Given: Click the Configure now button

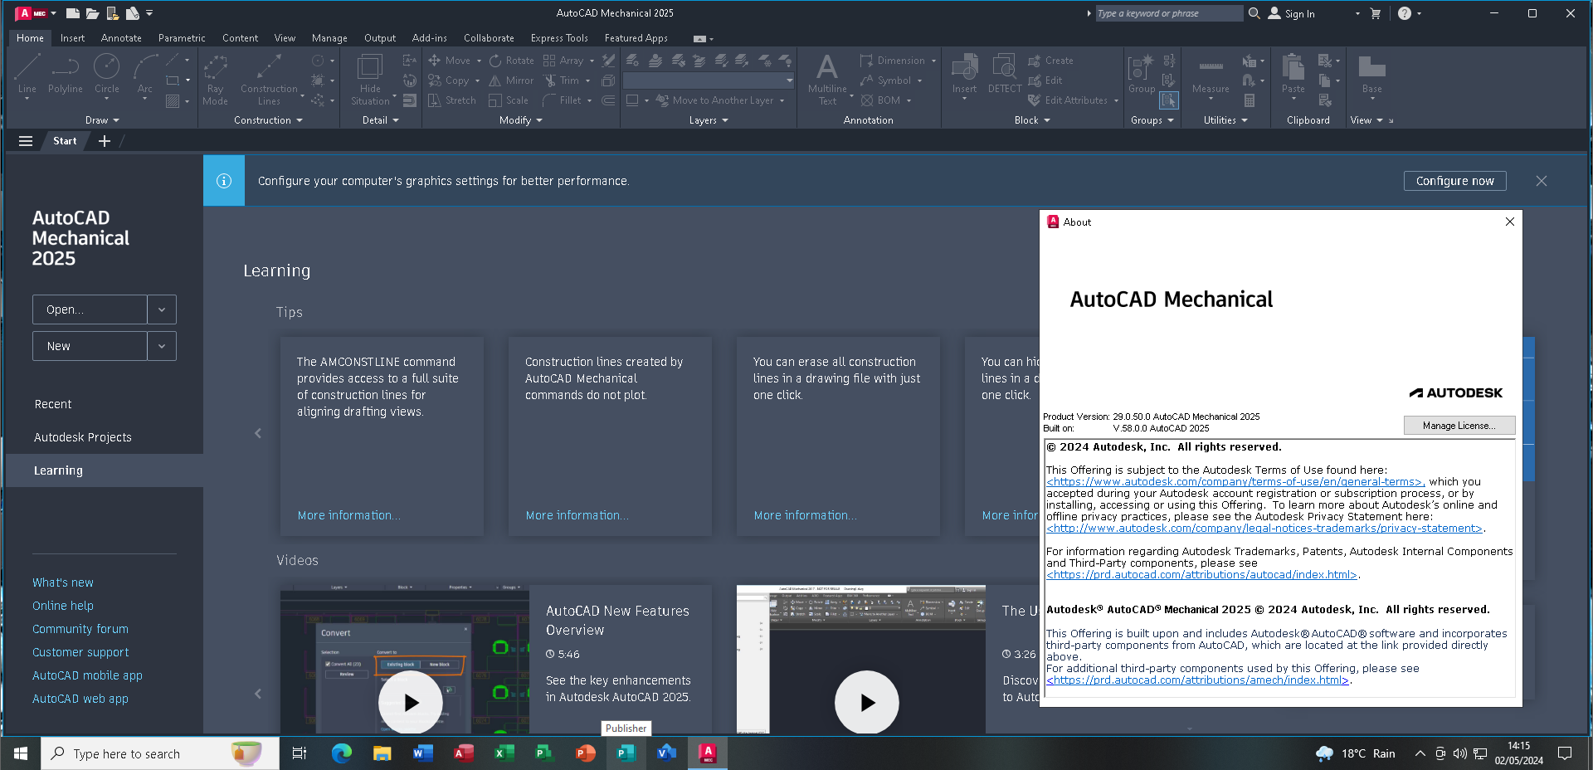Looking at the screenshot, I should [x=1454, y=181].
